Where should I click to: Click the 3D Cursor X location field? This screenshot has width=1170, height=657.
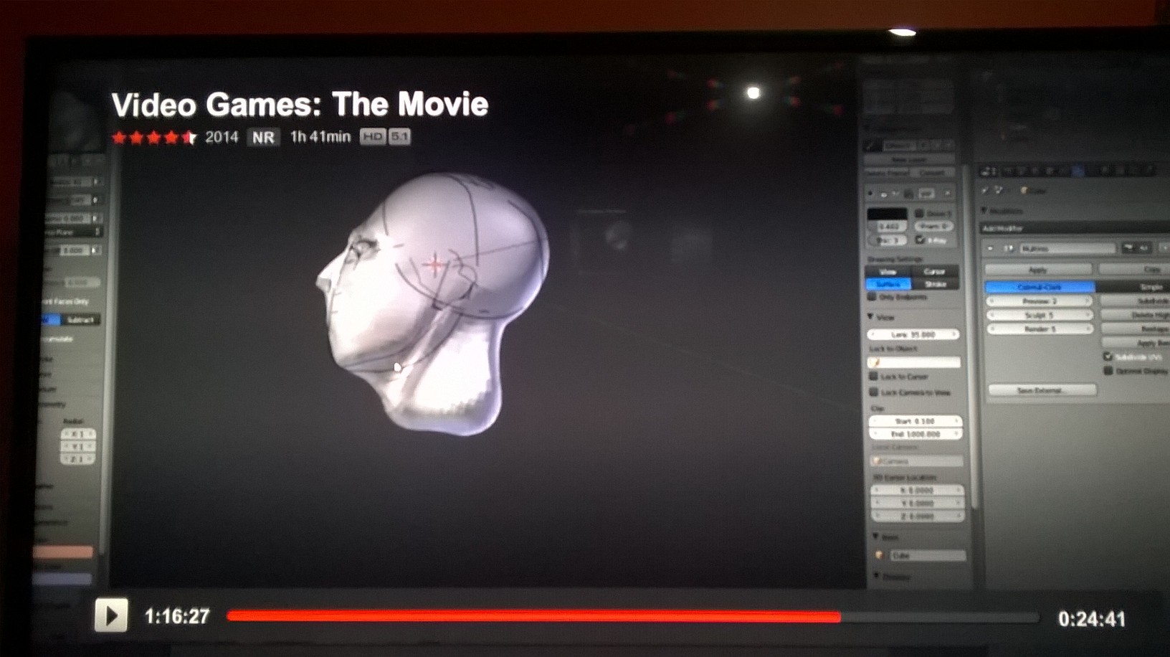coord(917,490)
